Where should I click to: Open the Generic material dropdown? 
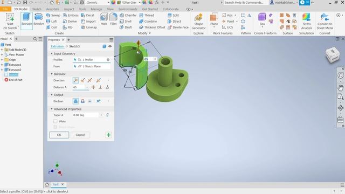(x=108, y=2)
